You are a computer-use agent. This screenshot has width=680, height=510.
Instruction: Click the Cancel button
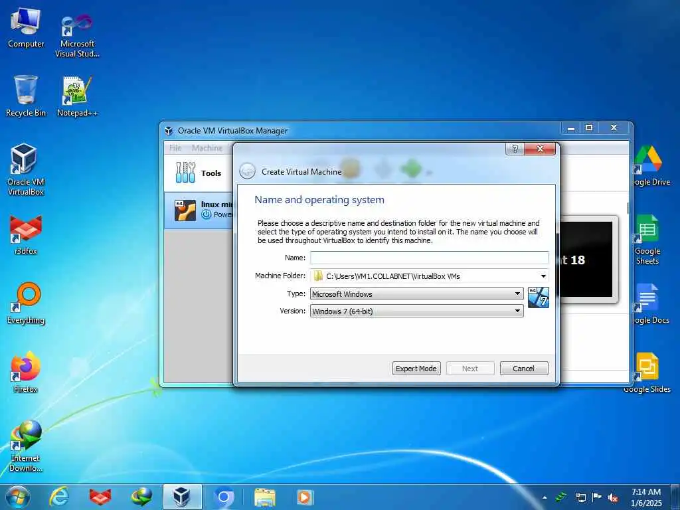(x=524, y=368)
